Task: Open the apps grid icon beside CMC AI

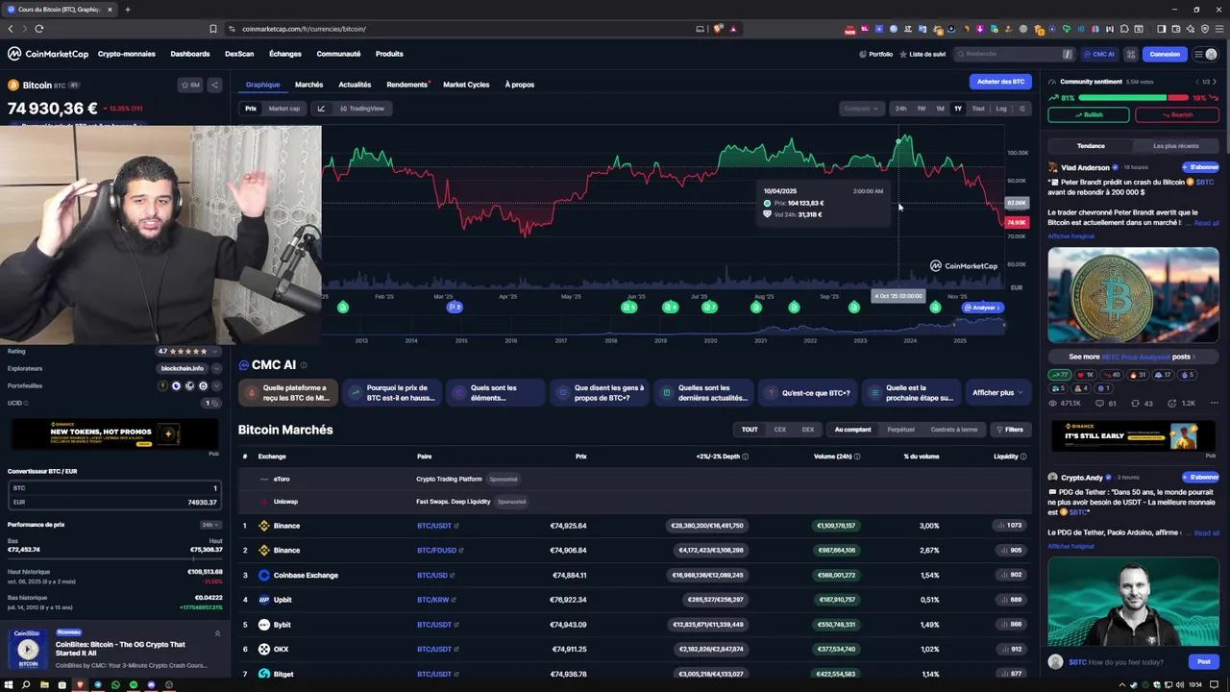Action: 1131,54
